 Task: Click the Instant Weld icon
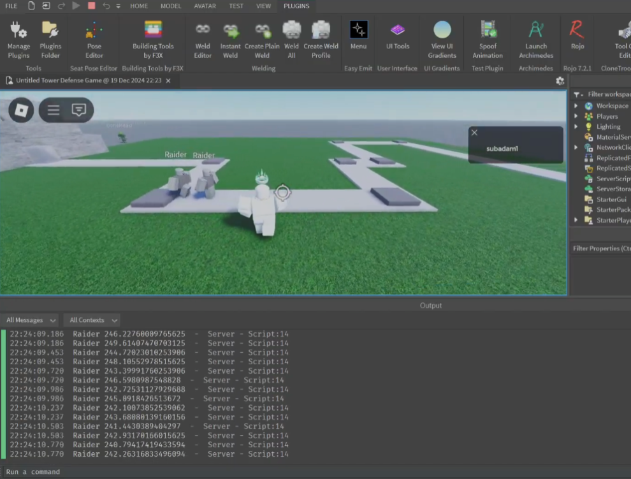pyautogui.click(x=230, y=40)
